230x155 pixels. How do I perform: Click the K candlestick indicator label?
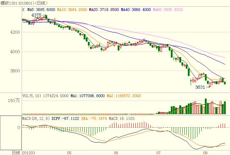click(x=23, y=10)
